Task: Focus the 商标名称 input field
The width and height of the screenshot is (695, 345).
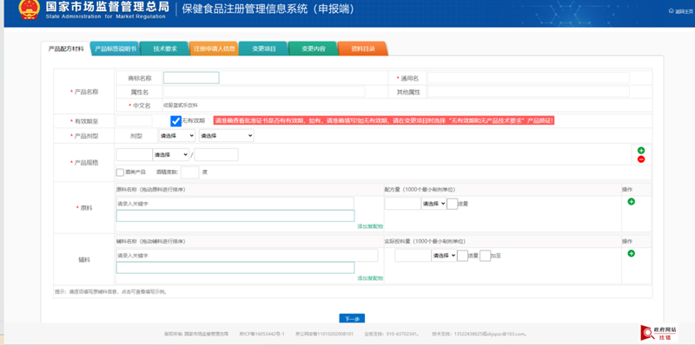Action: pyautogui.click(x=191, y=78)
